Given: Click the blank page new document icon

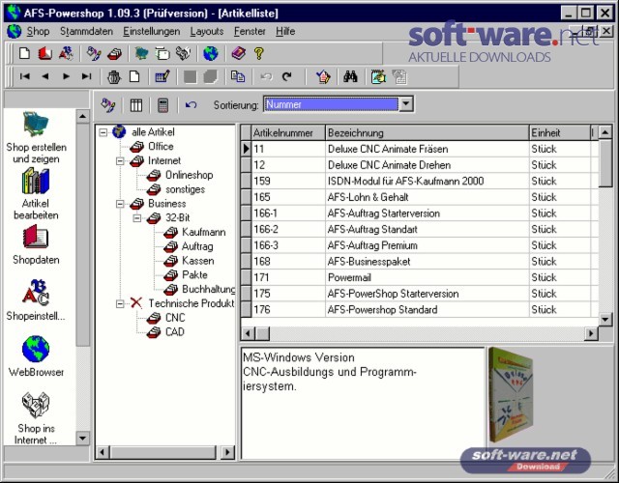Looking at the screenshot, I should click(x=24, y=53).
